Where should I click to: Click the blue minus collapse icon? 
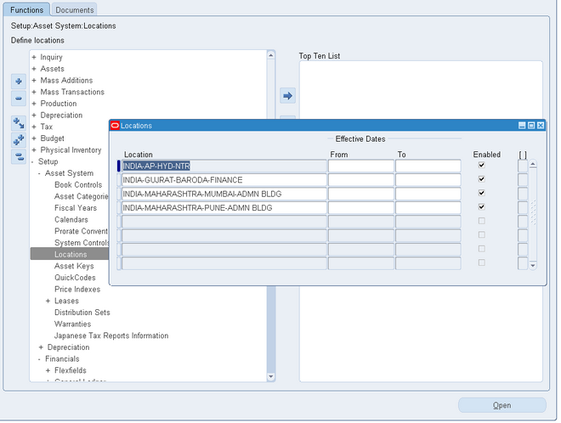[x=19, y=99]
